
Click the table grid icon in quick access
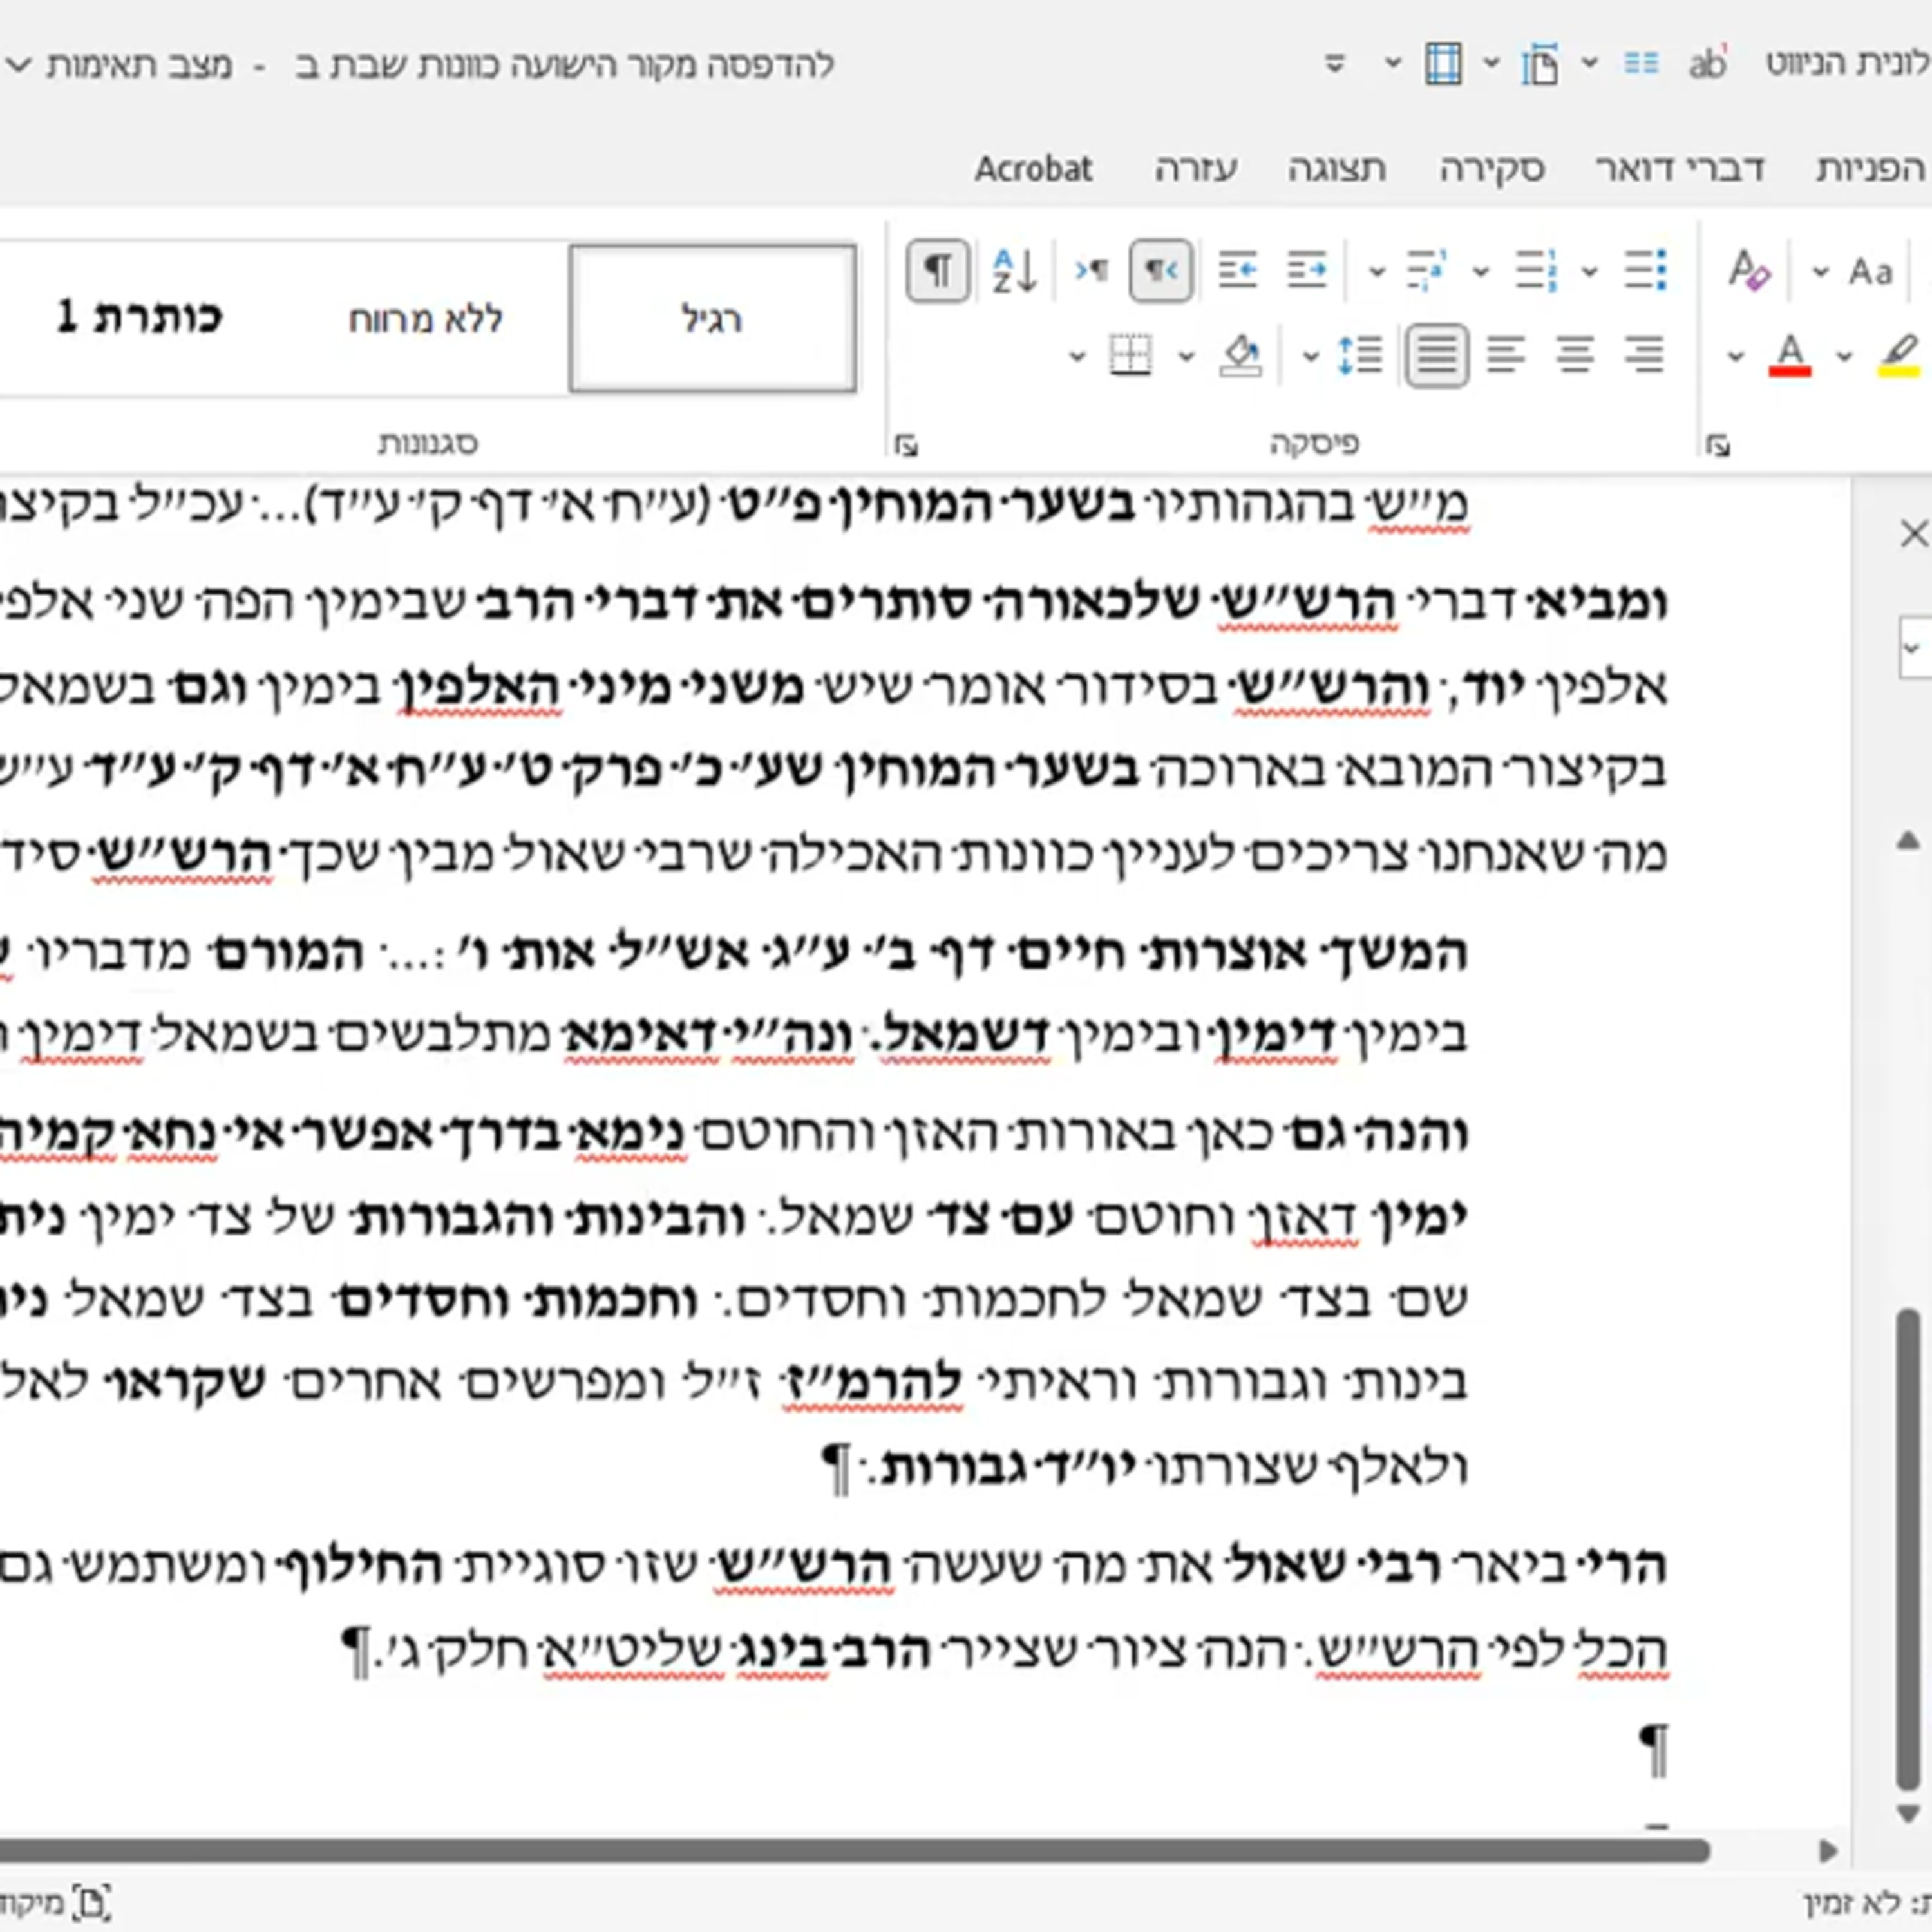[x=1443, y=64]
